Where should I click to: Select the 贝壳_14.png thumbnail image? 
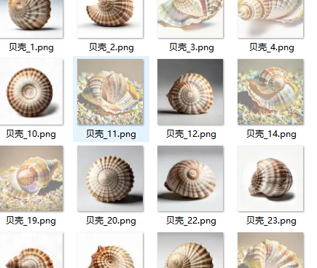[x=270, y=92]
